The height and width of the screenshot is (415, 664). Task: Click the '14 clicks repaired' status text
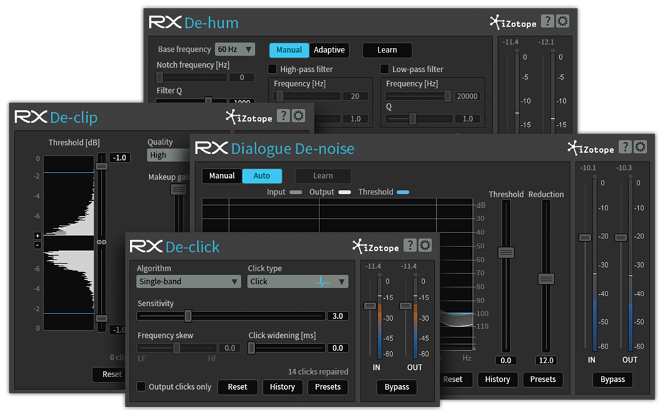pos(318,371)
